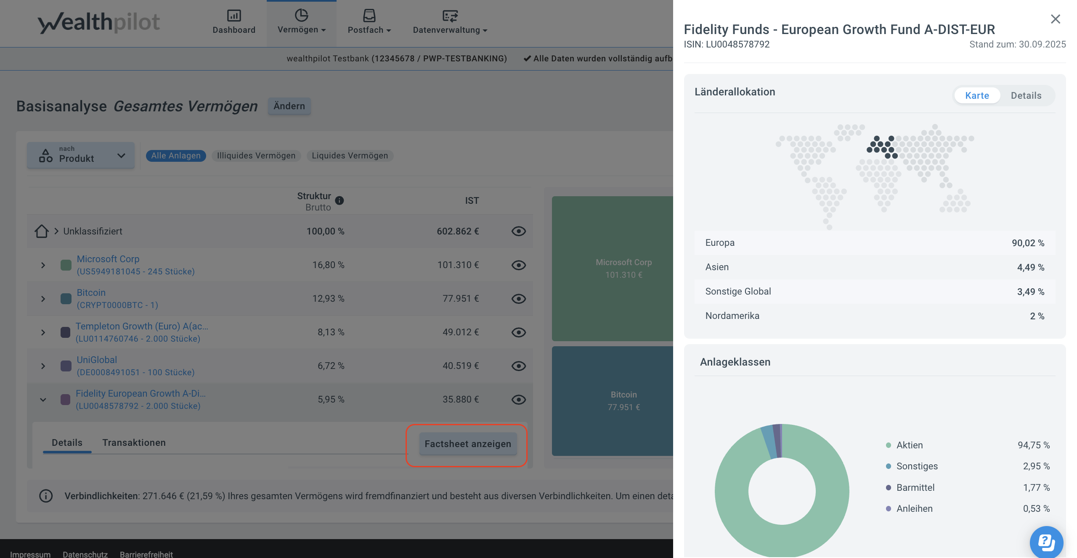The width and height of the screenshot is (1077, 558).
Task: Open the nach Produkt dropdown
Action: (x=81, y=155)
